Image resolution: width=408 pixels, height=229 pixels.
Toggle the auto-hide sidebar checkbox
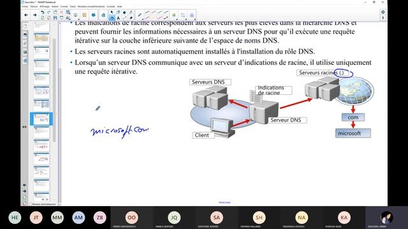coord(31,204)
